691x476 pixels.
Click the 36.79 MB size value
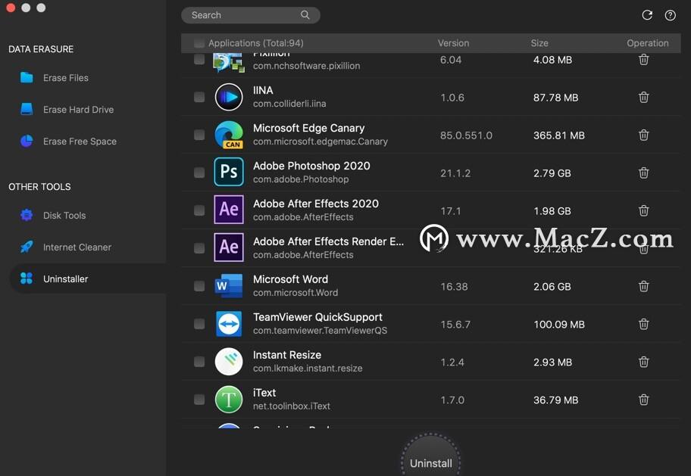click(x=555, y=400)
